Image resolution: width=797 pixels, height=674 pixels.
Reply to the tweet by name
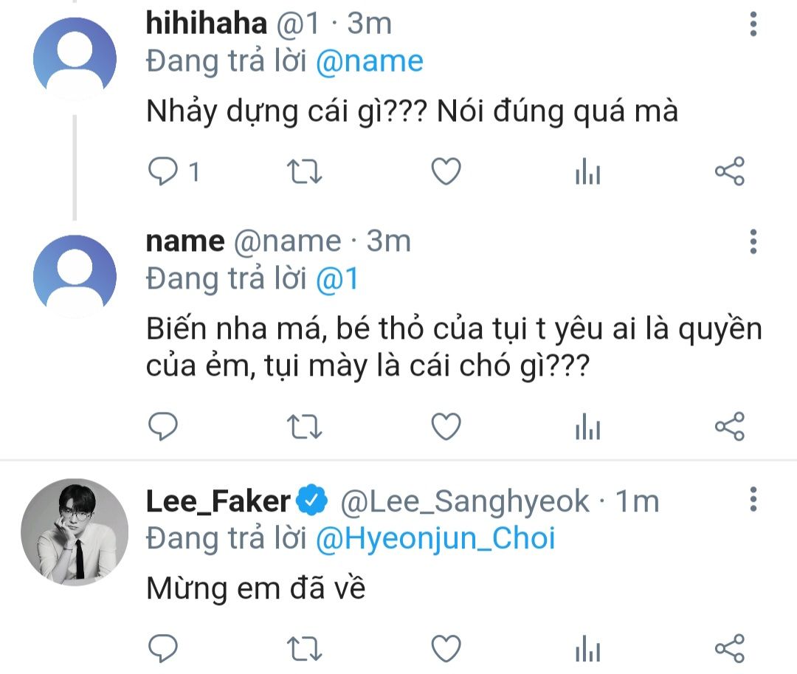coord(162,426)
